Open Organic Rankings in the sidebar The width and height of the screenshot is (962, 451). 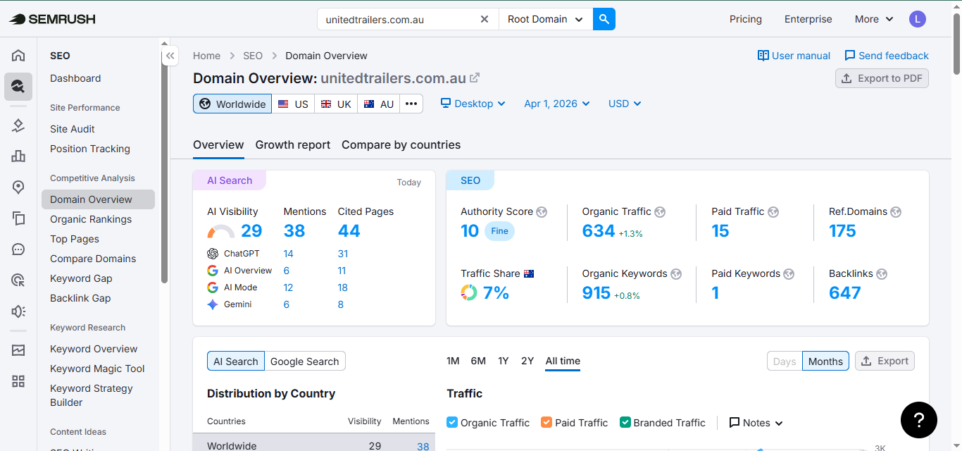point(91,219)
